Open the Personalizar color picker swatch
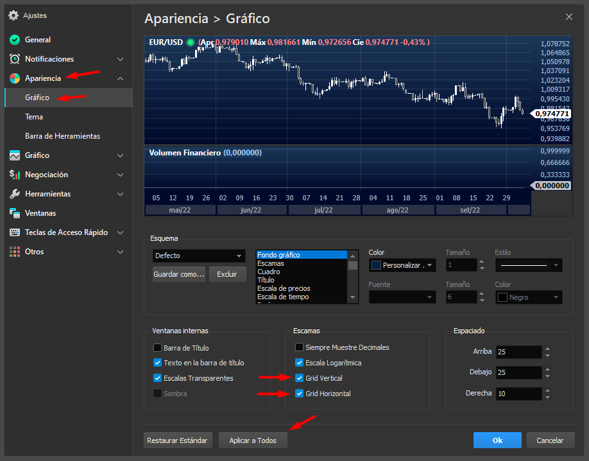Screen dimensions: 589x461 [377, 265]
